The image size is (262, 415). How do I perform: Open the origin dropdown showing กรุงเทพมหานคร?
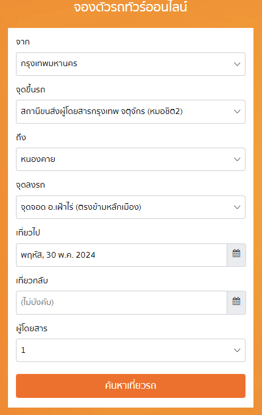coord(130,64)
